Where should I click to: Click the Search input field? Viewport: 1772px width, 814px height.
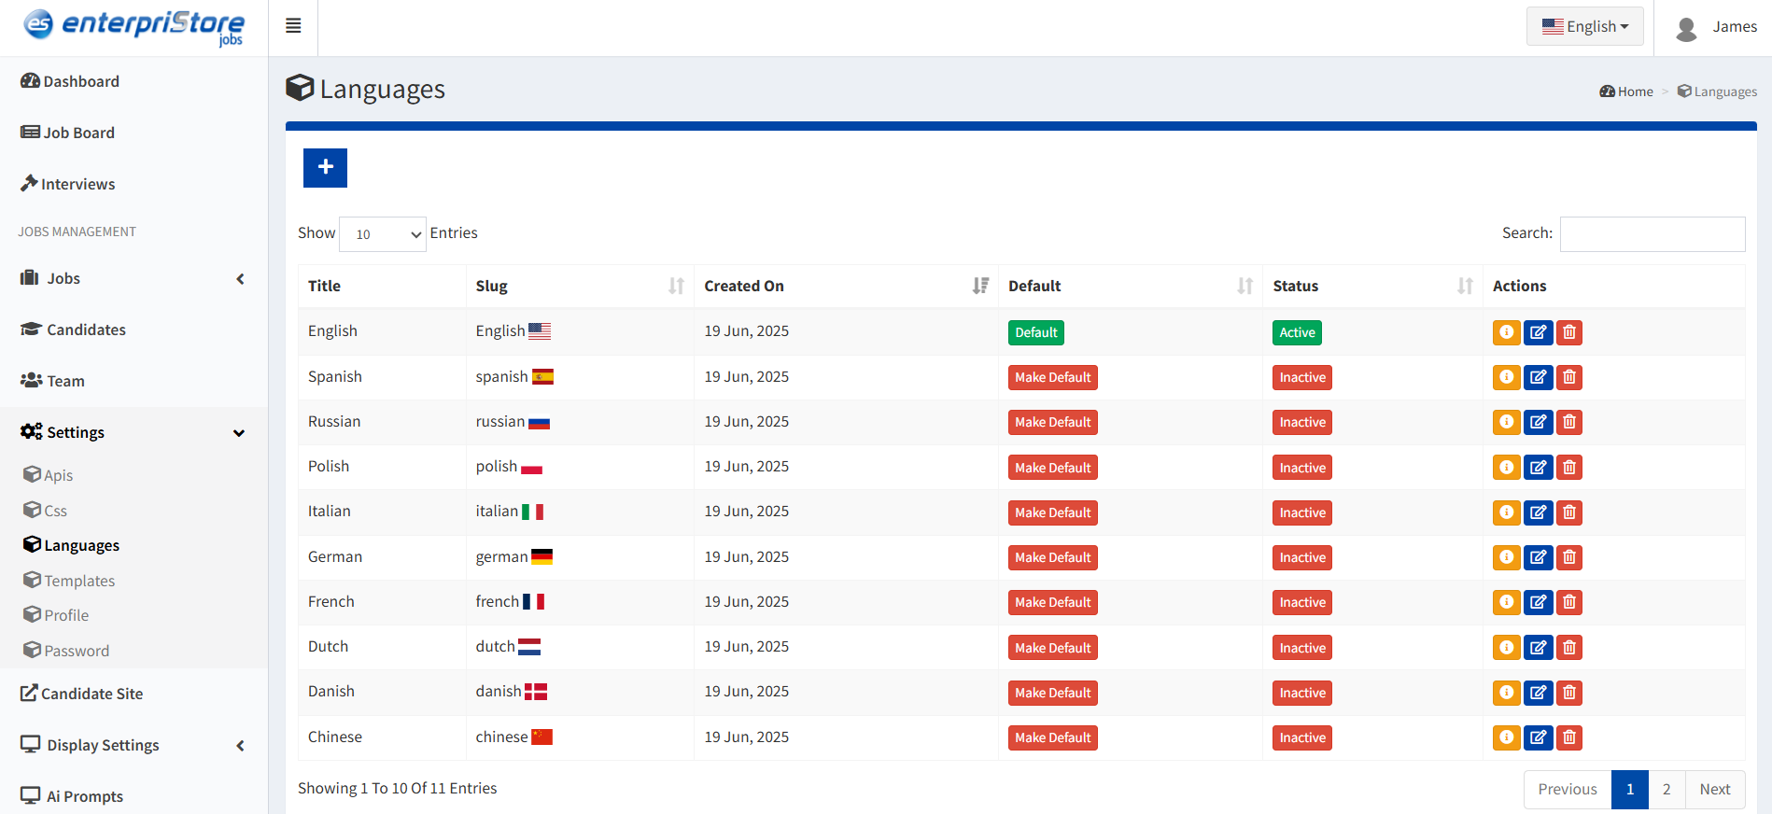point(1652,233)
